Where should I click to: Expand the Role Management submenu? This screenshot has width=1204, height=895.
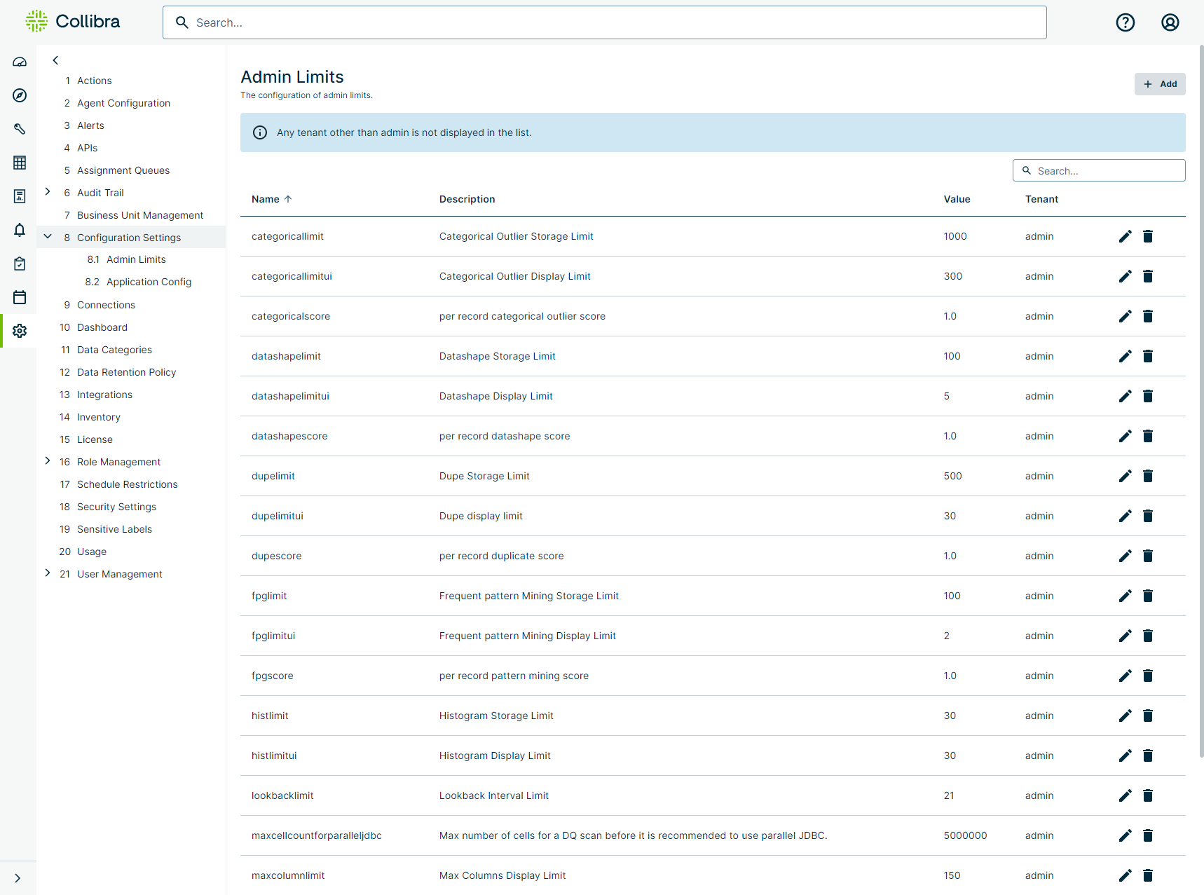click(x=48, y=461)
